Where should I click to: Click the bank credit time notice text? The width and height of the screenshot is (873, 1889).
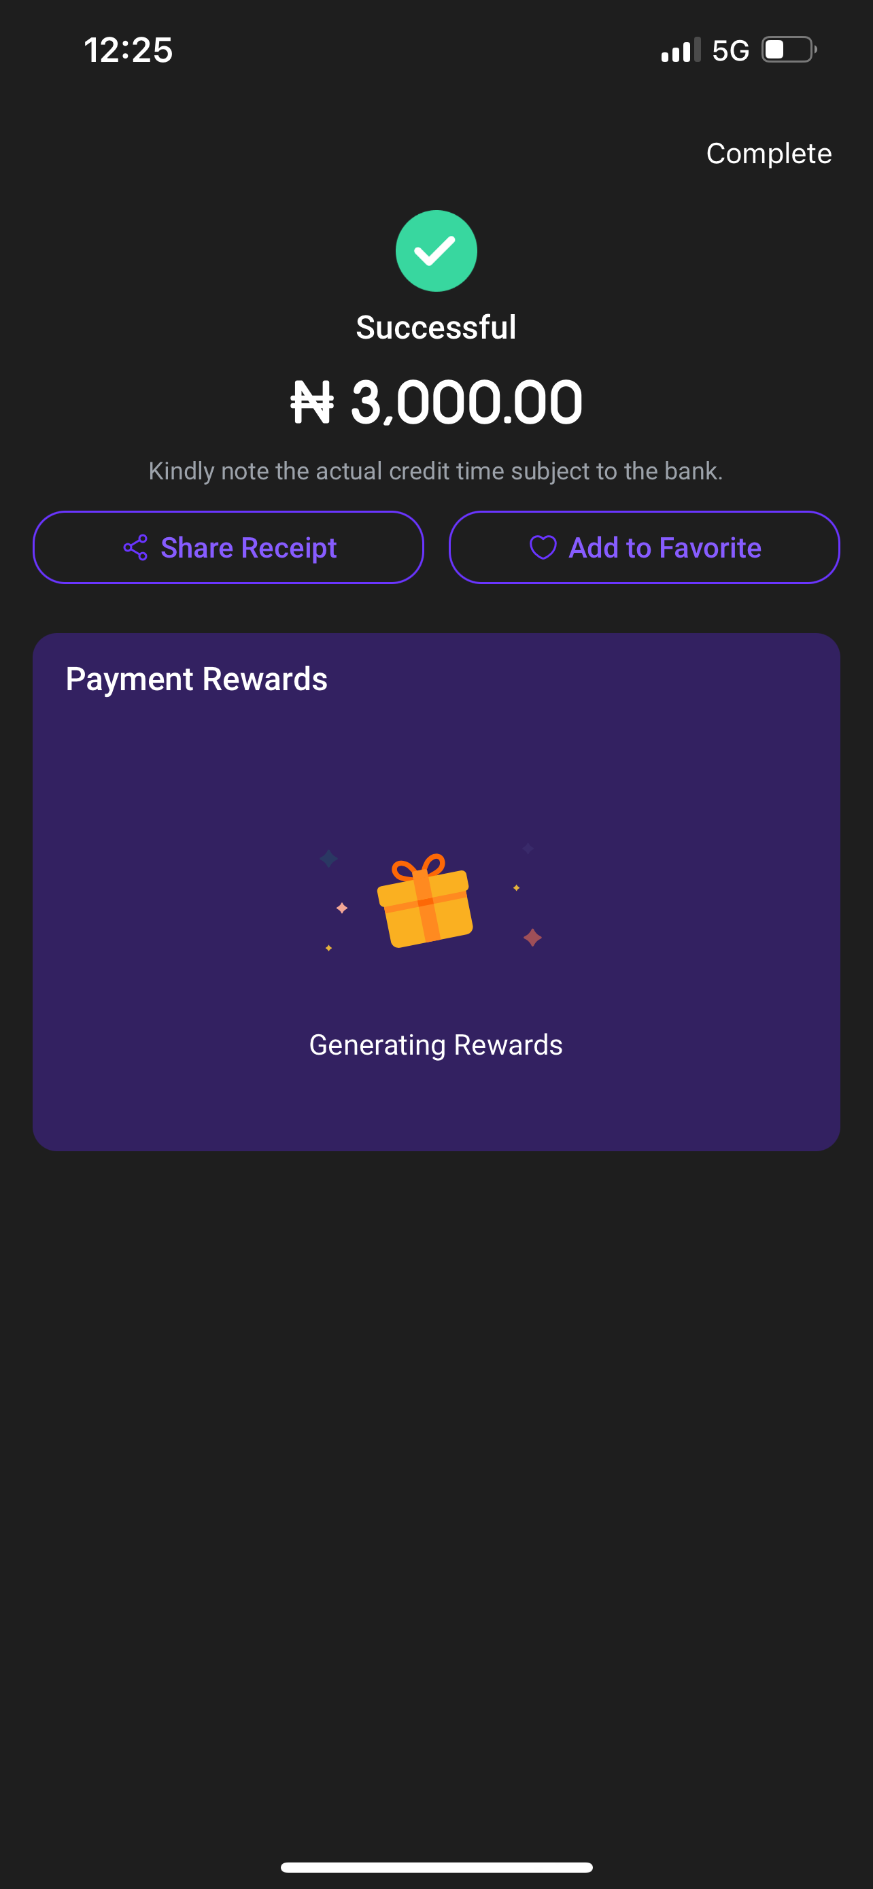pyautogui.click(x=436, y=471)
